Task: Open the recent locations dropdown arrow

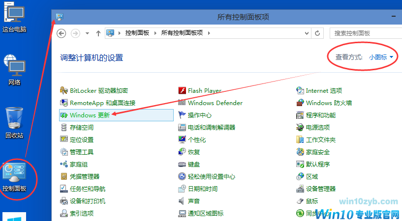Action: 87,33
